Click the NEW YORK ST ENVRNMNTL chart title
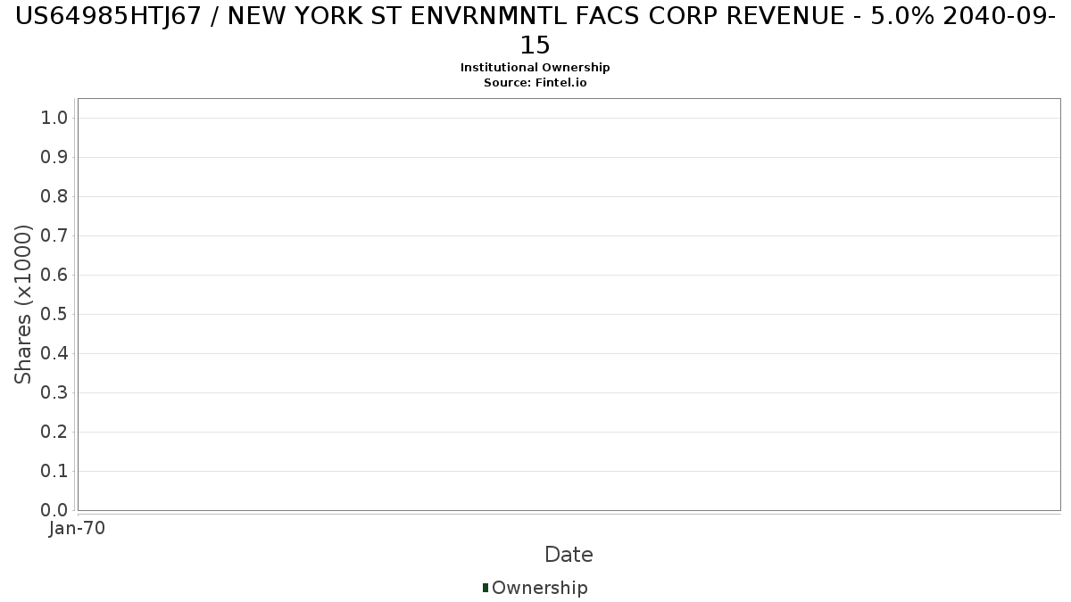 point(535,17)
